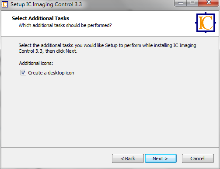Viewport: 220px width, 169px height.
Task: Click the 'Setup IC Imaging Control 3.3' title text
Action: [x=46, y=4]
